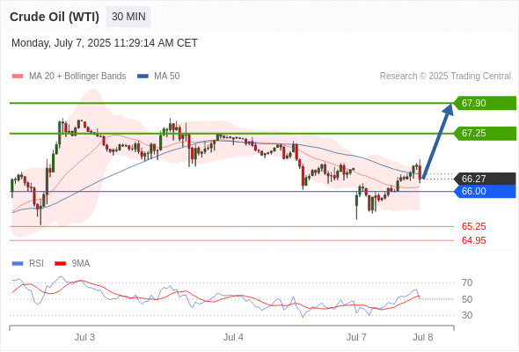The image size is (519, 352).
Task: Click the 67.90 green resistance tag
Action: (x=485, y=103)
